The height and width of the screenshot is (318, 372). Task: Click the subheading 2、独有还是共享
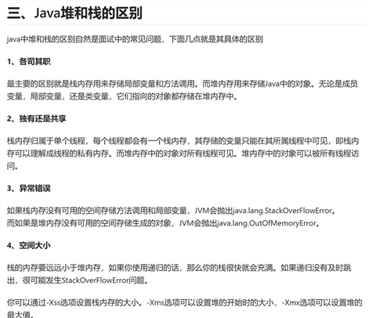37,119
